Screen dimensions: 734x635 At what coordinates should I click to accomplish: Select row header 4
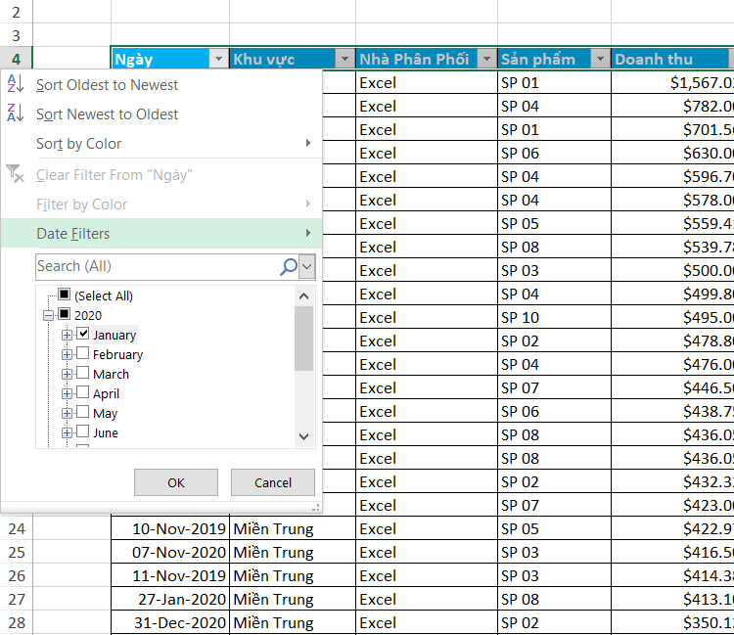(x=17, y=59)
